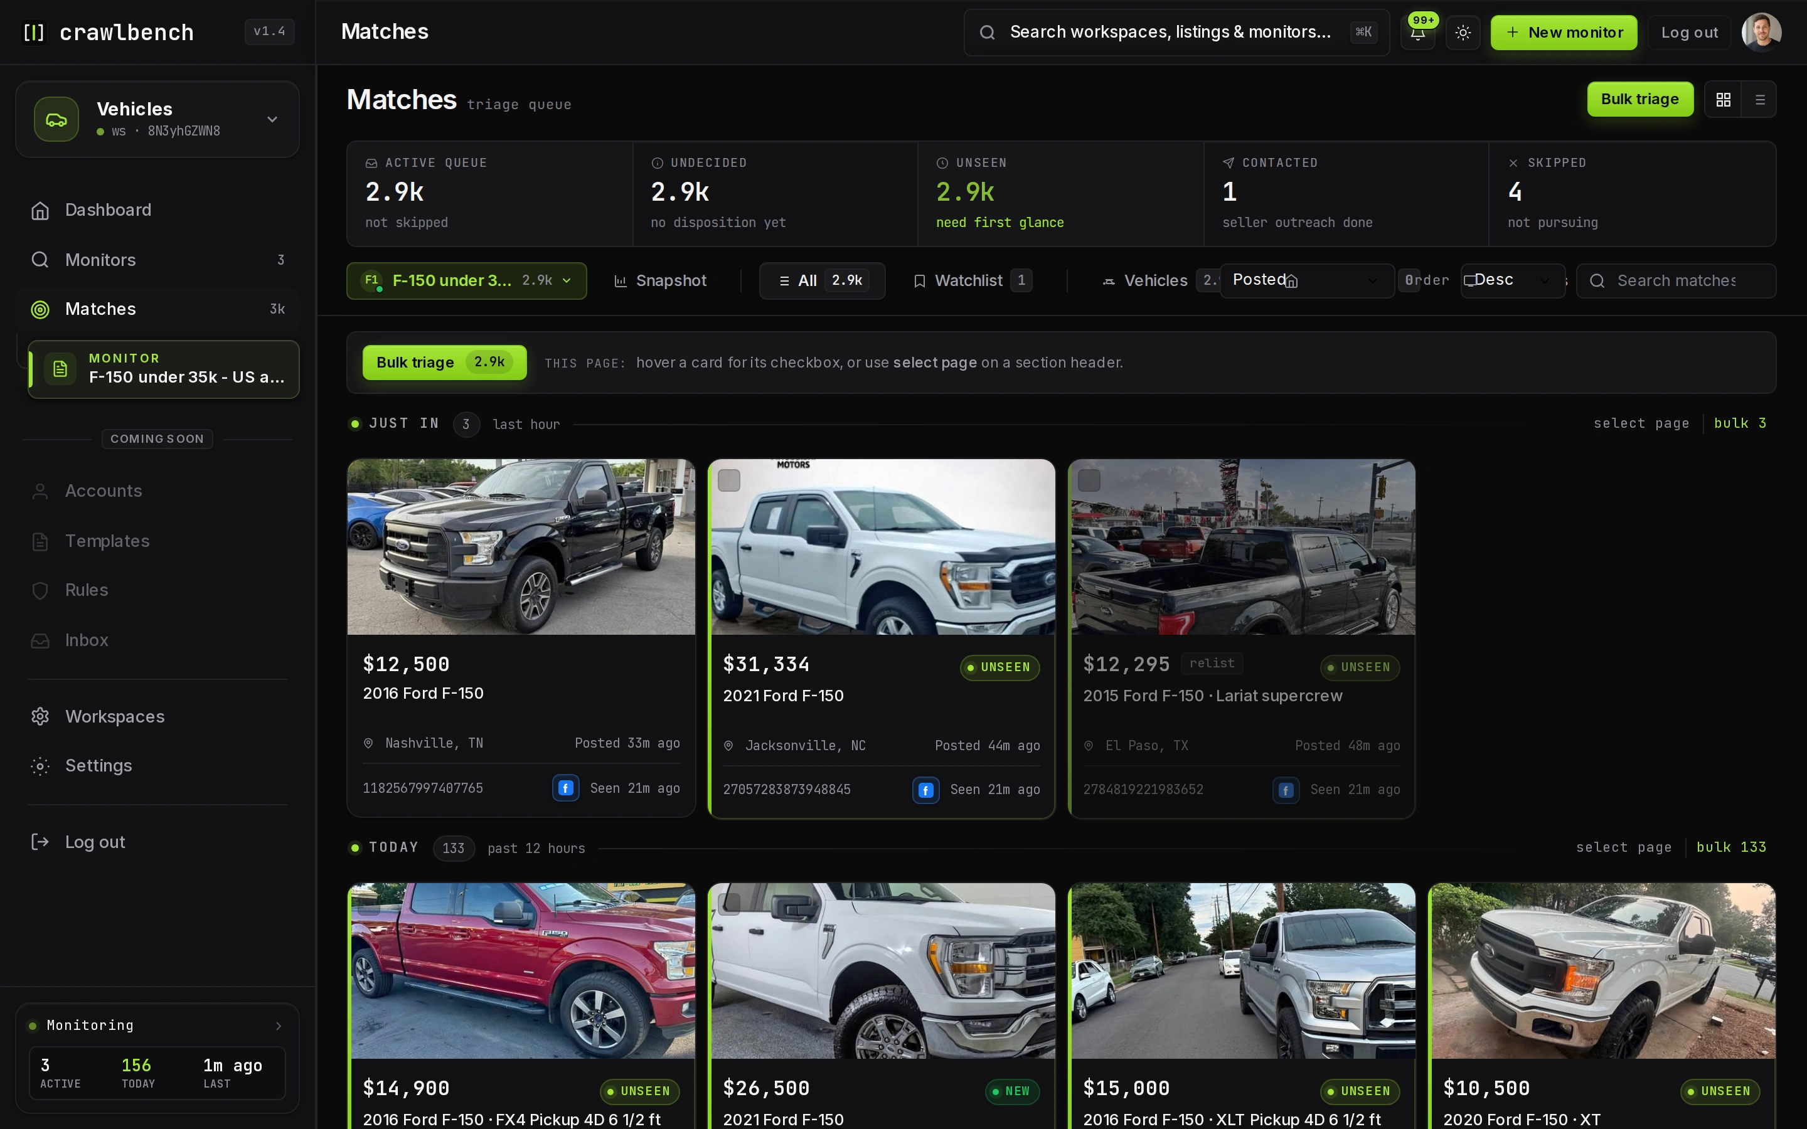Click the Dashboard home icon

click(x=40, y=211)
